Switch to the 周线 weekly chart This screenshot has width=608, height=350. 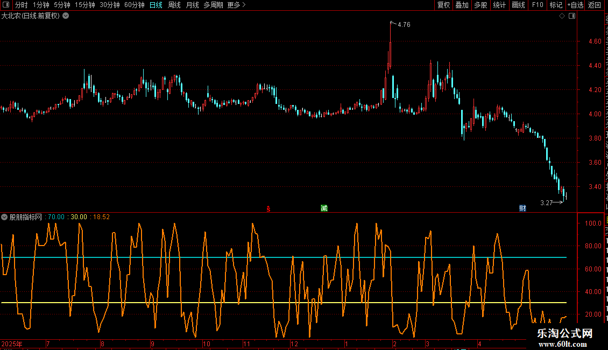coord(174,5)
